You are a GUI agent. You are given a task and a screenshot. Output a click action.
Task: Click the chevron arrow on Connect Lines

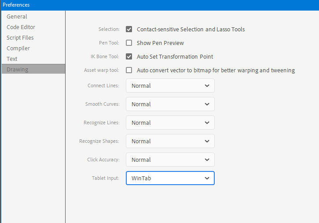tap(207, 86)
